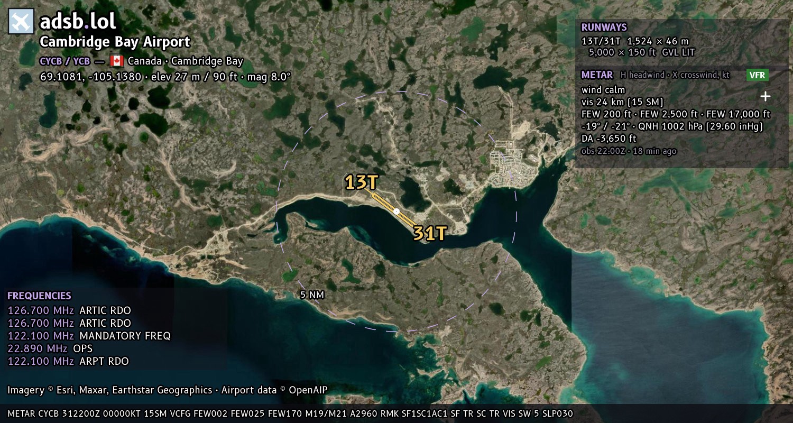The width and height of the screenshot is (793, 423).
Task: Select the 13T runway end label
Action: coord(362,182)
